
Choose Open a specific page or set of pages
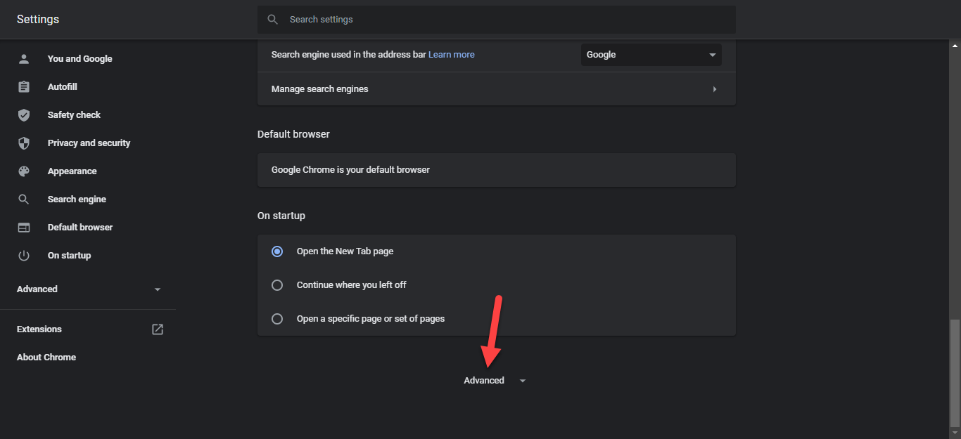[x=277, y=319]
